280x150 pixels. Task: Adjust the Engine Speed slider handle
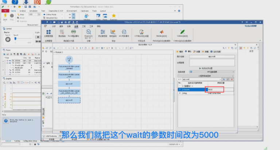[x=15, y=38]
